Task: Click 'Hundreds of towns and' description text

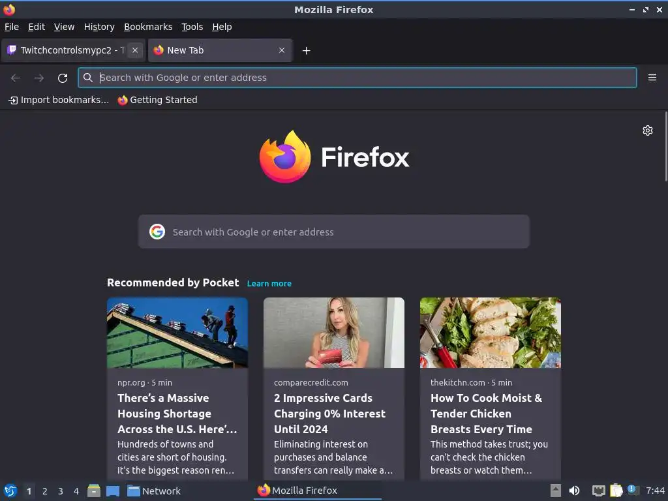Action: [165, 444]
